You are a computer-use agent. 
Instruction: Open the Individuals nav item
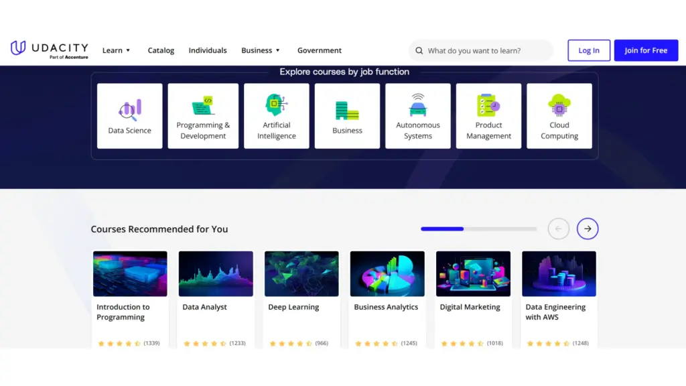tap(208, 50)
